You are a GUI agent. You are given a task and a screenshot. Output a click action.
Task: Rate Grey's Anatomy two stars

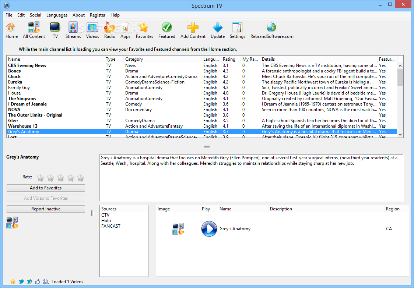[x=50, y=178]
